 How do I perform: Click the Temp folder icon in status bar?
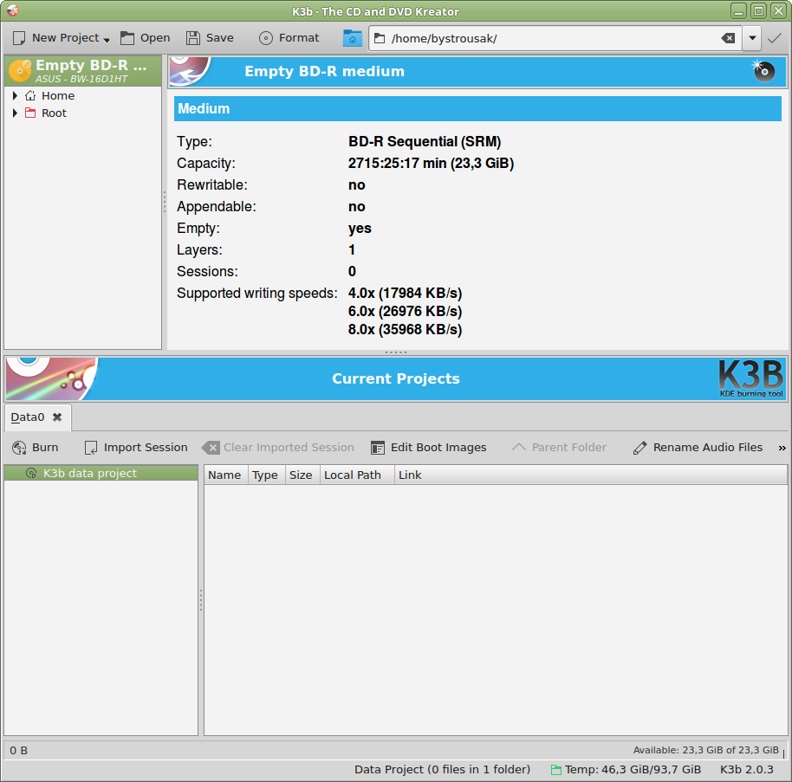(x=555, y=770)
